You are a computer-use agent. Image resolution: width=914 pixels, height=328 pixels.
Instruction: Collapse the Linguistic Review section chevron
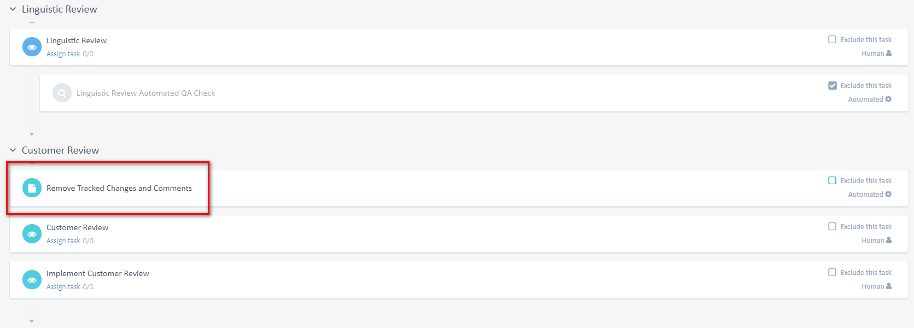coord(13,9)
